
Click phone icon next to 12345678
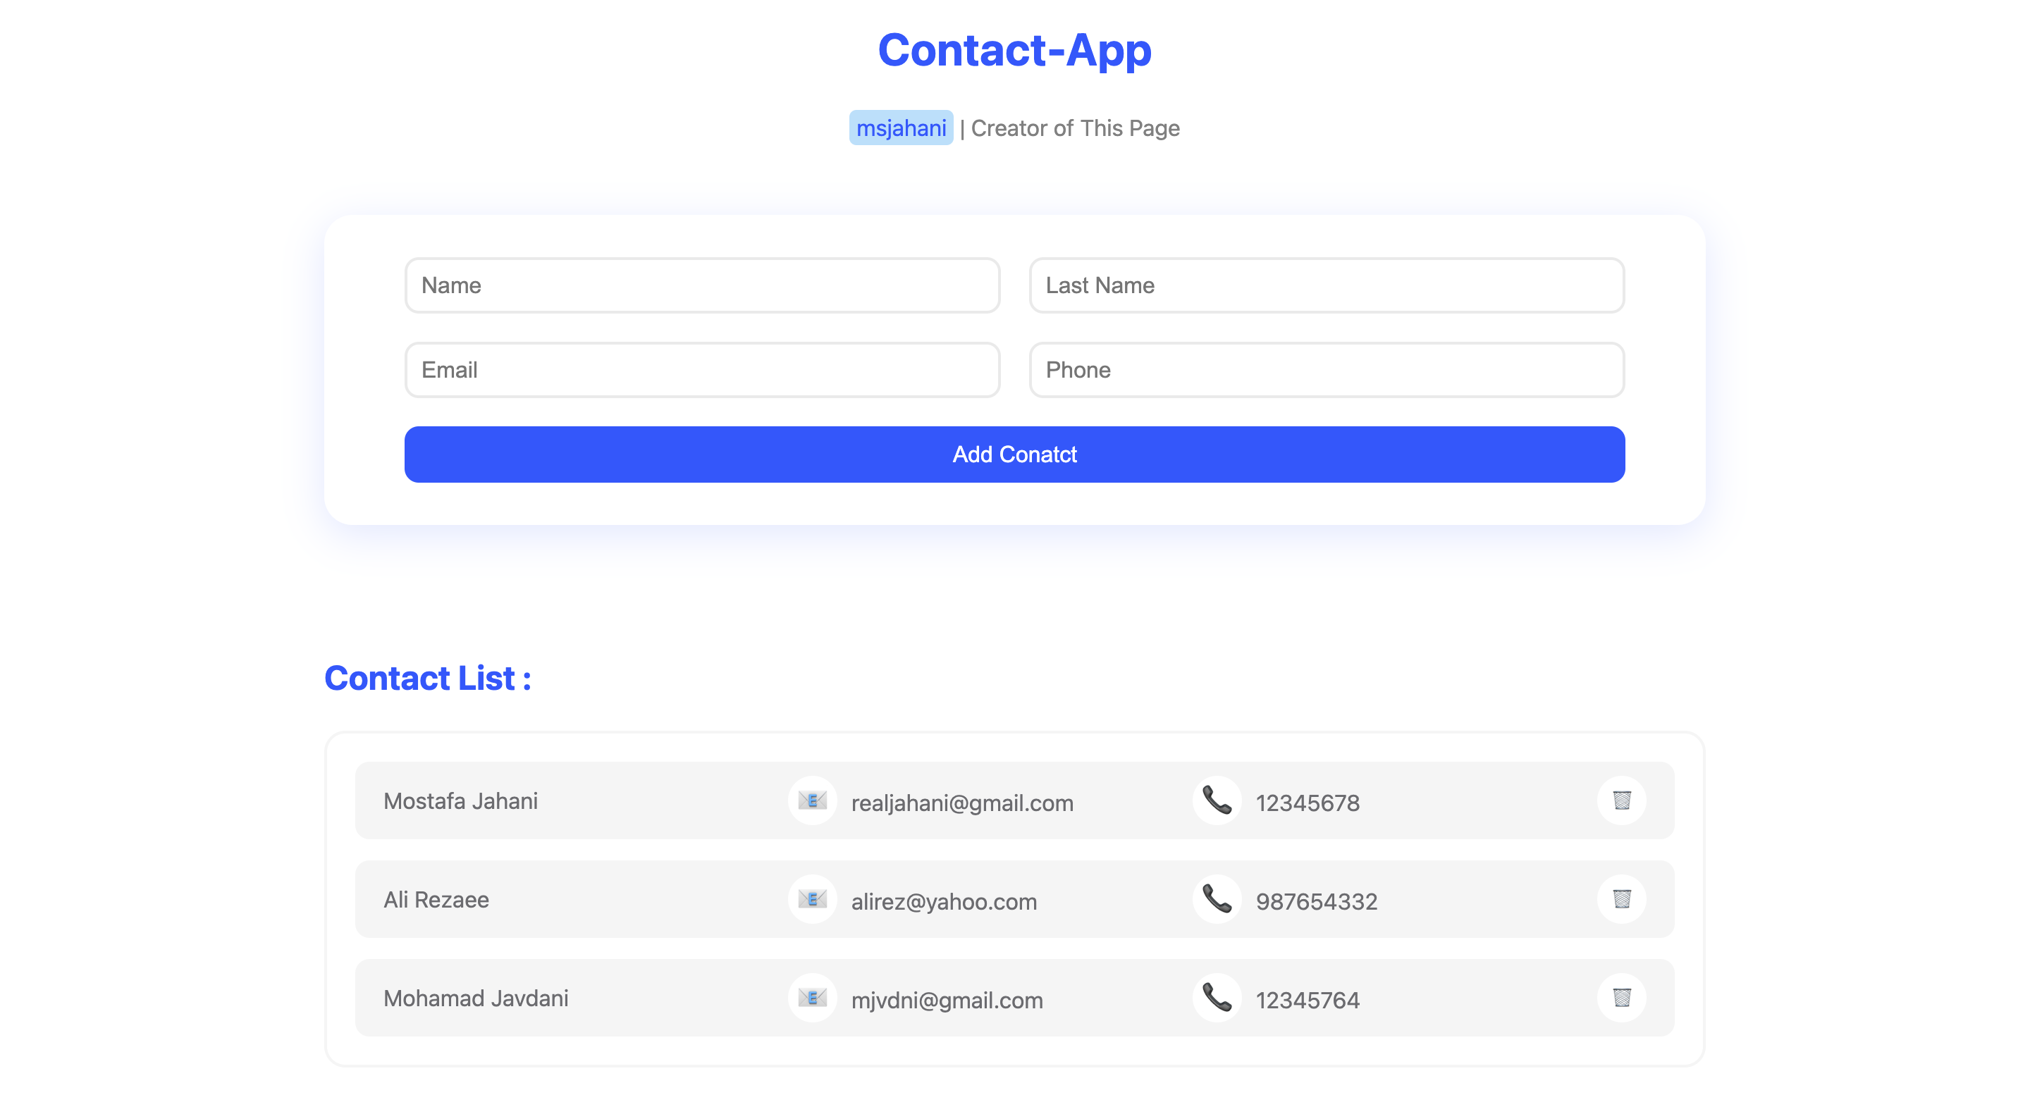(x=1217, y=800)
